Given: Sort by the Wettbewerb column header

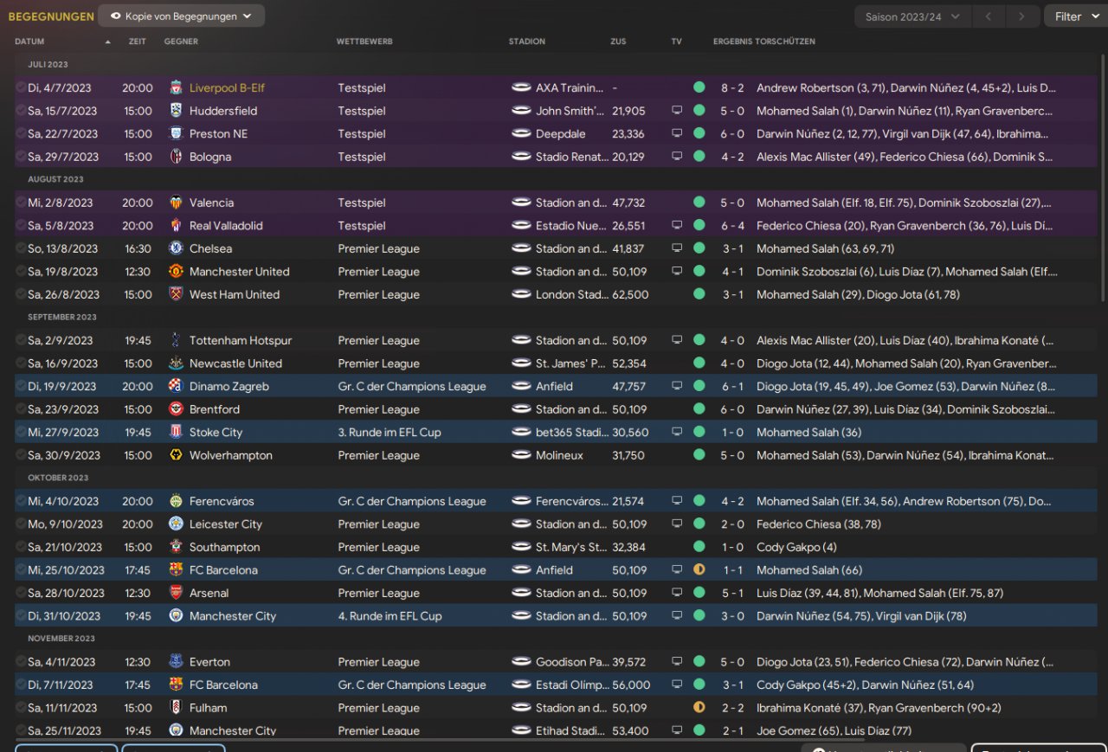Looking at the screenshot, I should 364,42.
